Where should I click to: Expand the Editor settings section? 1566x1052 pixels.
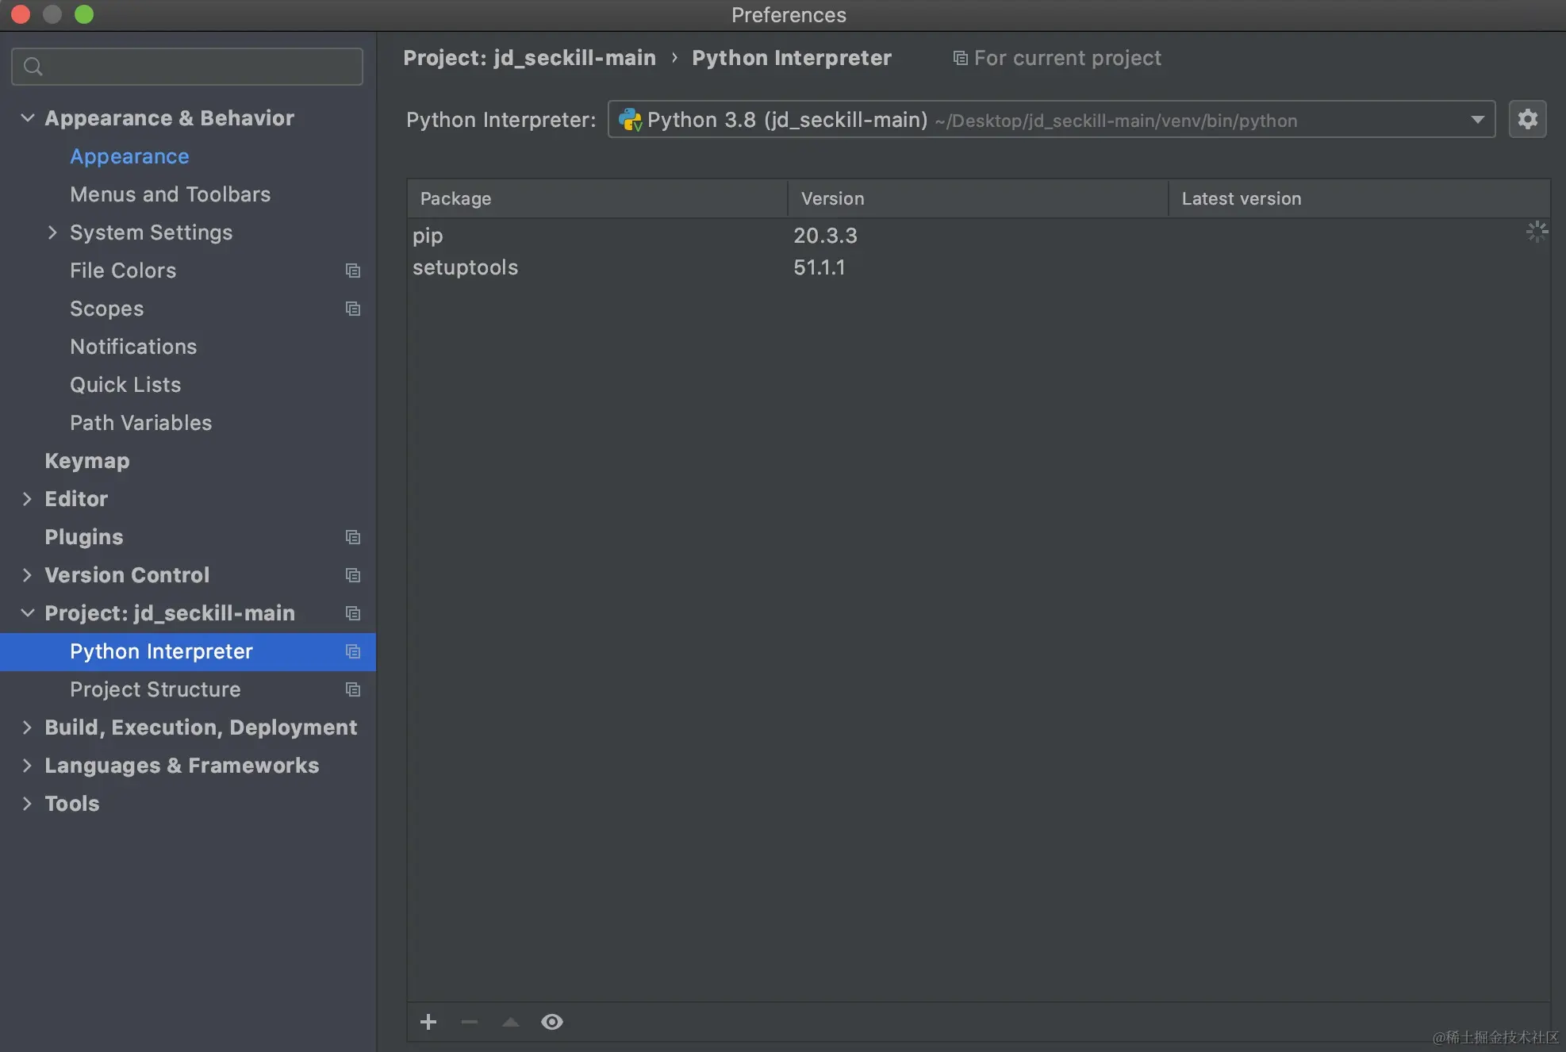pos(27,499)
